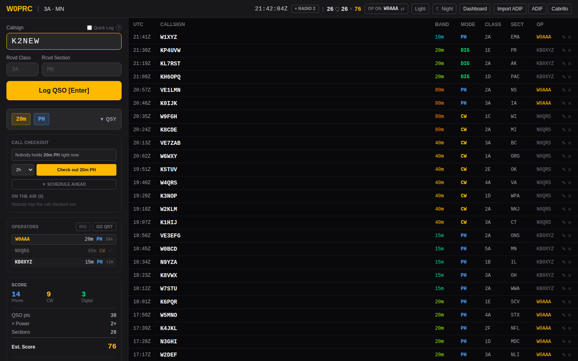Edit the VE1LMN log entry
This screenshot has height=361, width=578.
564,90
